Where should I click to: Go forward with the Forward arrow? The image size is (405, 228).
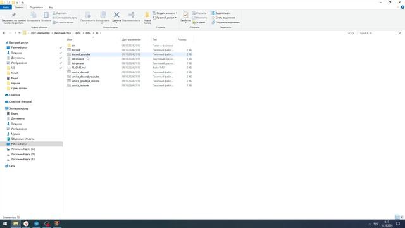click(10, 33)
